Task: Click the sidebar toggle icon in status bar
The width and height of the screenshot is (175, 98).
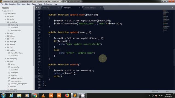Action: point(2,91)
